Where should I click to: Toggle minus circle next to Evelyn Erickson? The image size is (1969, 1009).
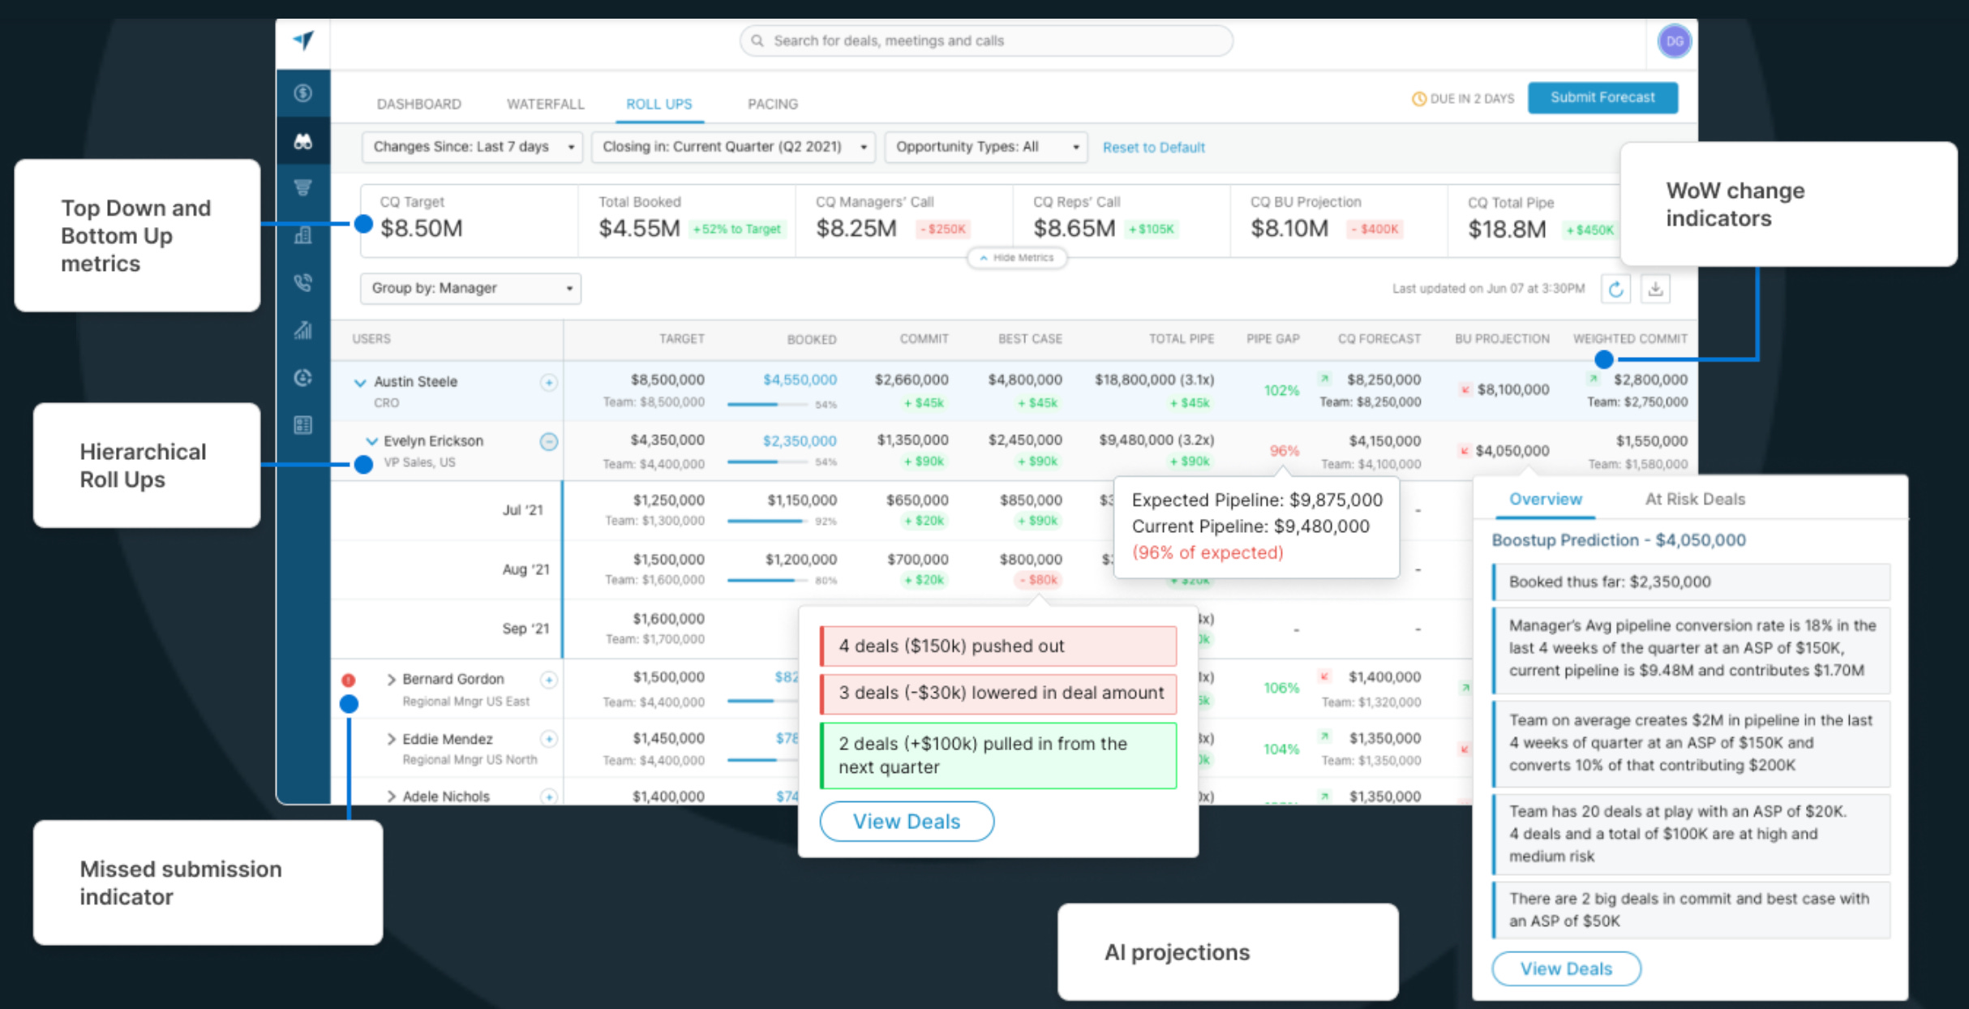pyautogui.click(x=549, y=441)
